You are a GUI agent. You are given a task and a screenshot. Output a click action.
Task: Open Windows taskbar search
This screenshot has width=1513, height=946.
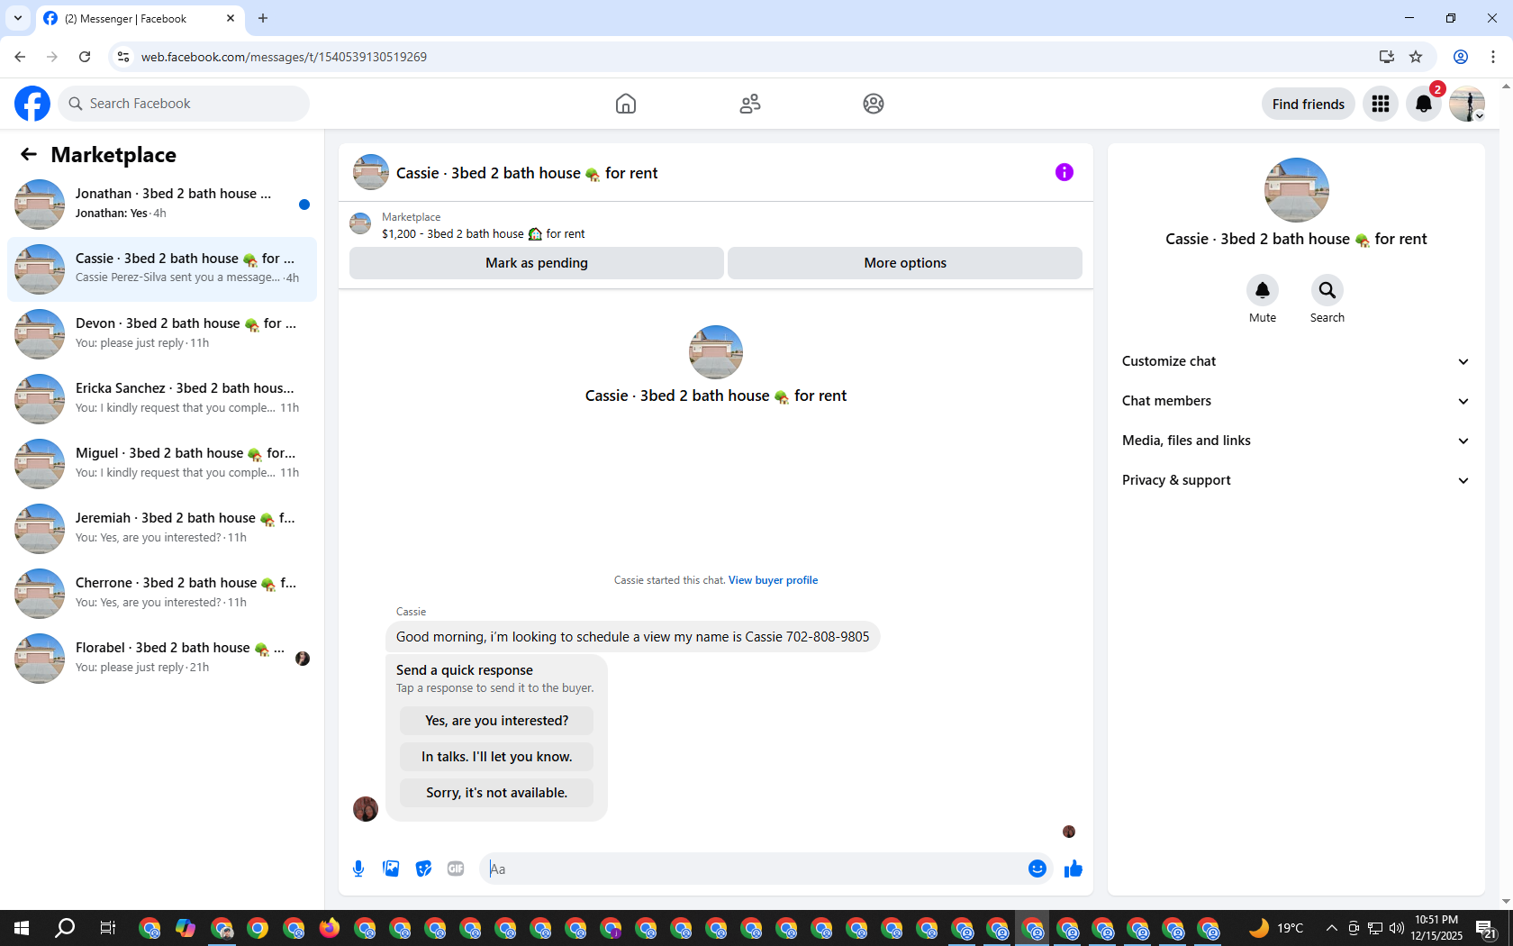click(65, 928)
